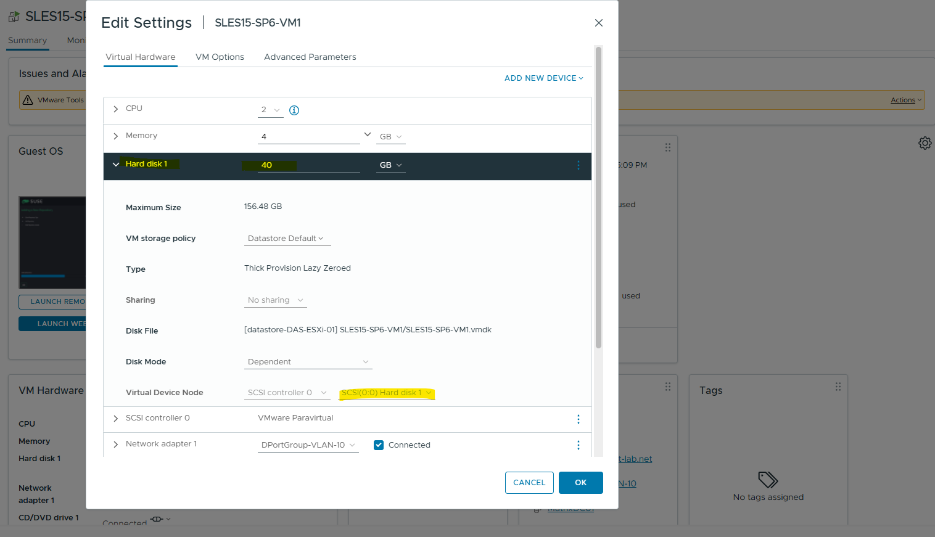The width and height of the screenshot is (935, 537).
Task: Open the Actions dropdown in alert bar
Action: [x=905, y=100]
